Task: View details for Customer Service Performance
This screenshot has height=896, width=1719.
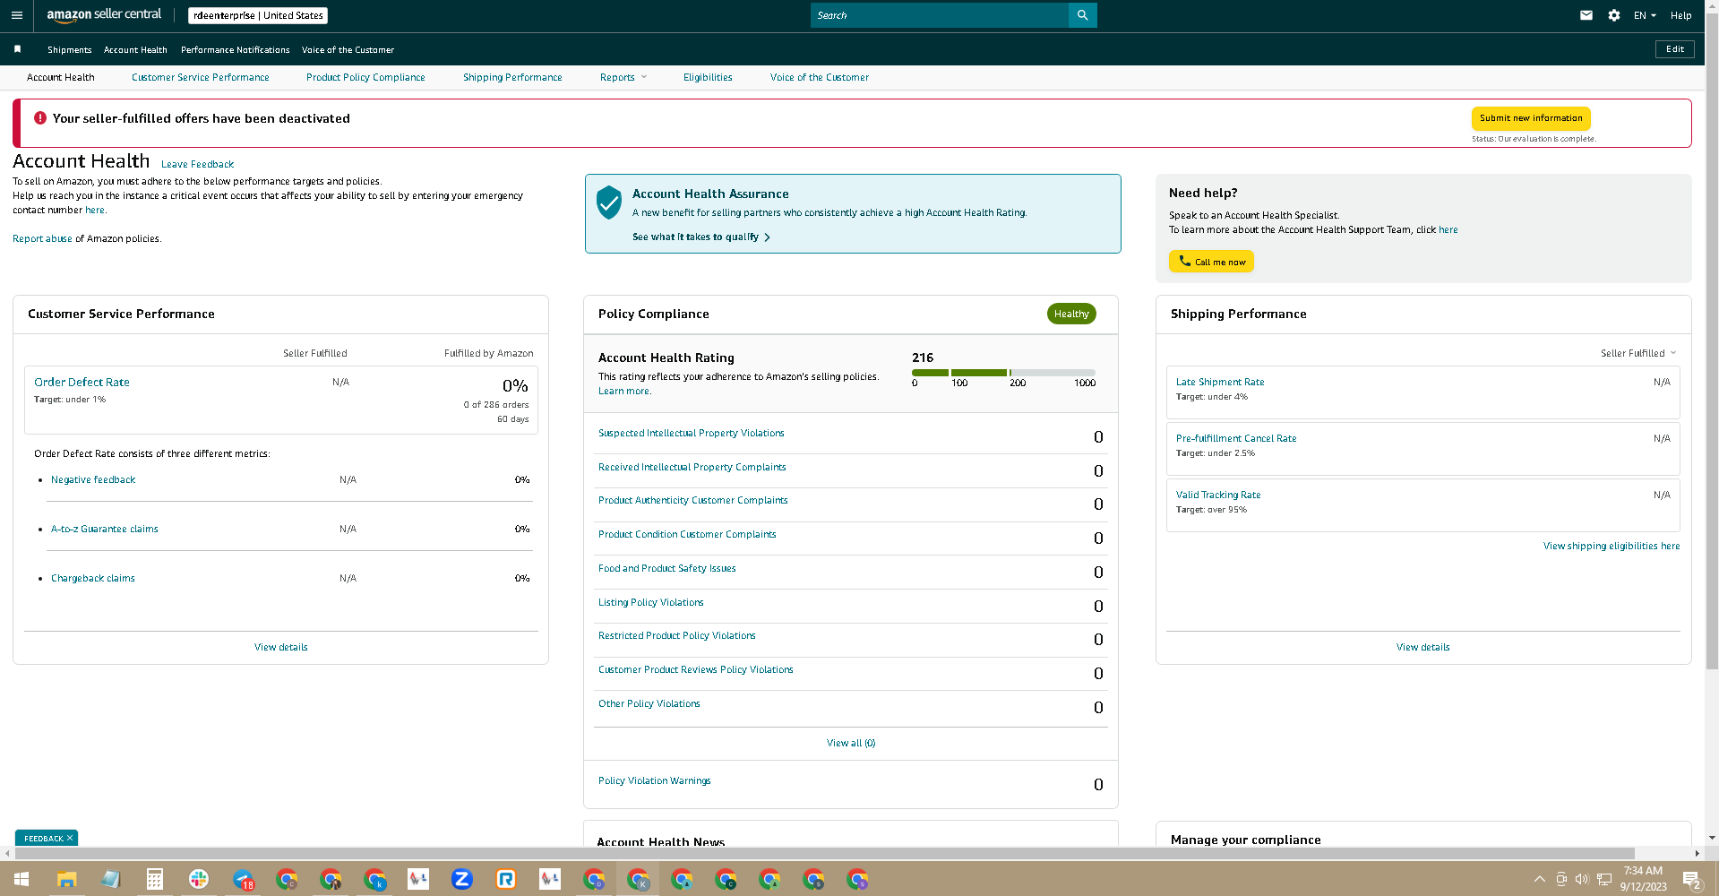Action: [281, 647]
